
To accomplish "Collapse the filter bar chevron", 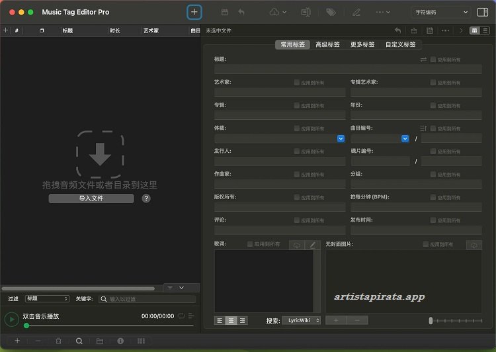I will click(x=182, y=288).
